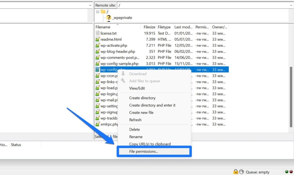Viewport: 294px width, 175px height.
Task: Click the speed limits gauge icon in status bar
Action: (241, 172)
